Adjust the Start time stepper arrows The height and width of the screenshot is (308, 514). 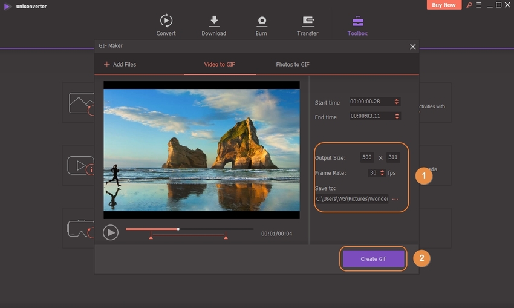coord(396,102)
